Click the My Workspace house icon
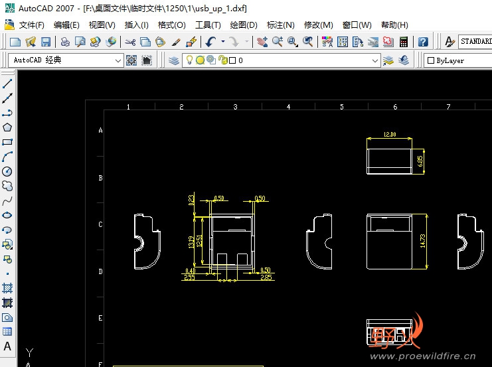 pos(147,60)
